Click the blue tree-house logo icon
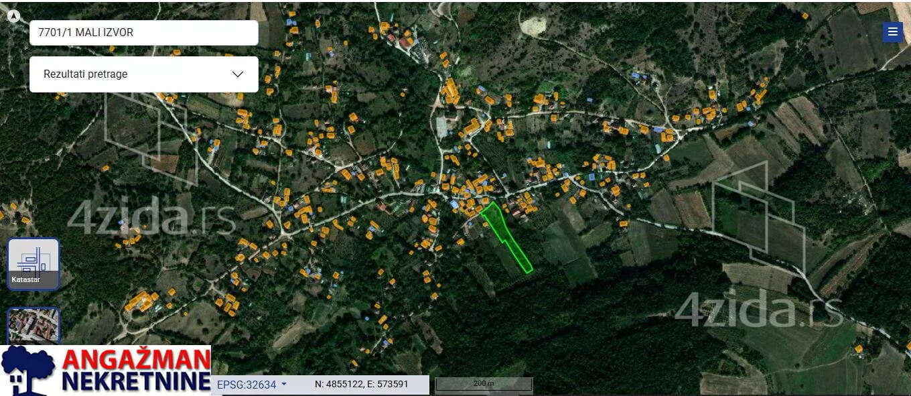 click(x=28, y=371)
